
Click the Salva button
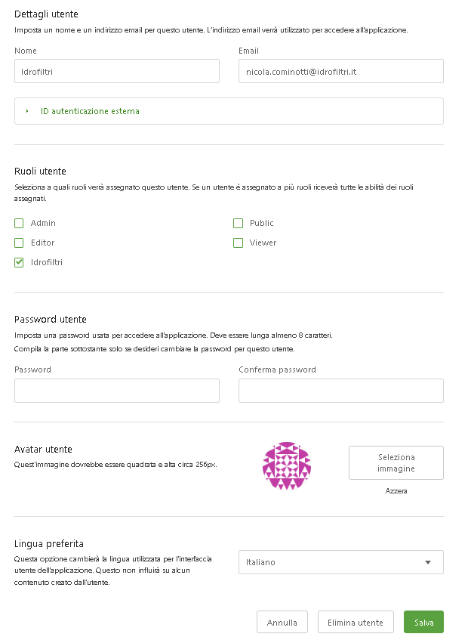click(x=423, y=622)
